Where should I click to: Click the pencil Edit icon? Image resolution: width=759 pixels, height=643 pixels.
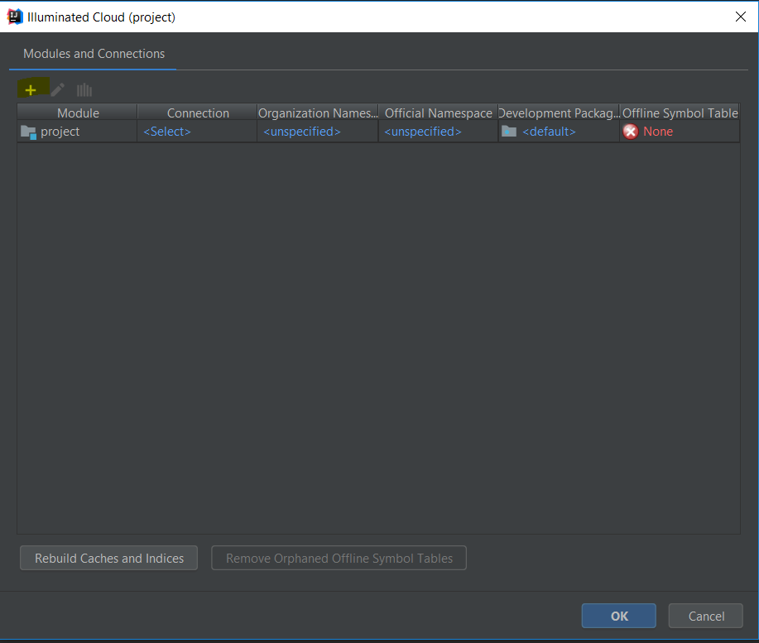tap(57, 90)
